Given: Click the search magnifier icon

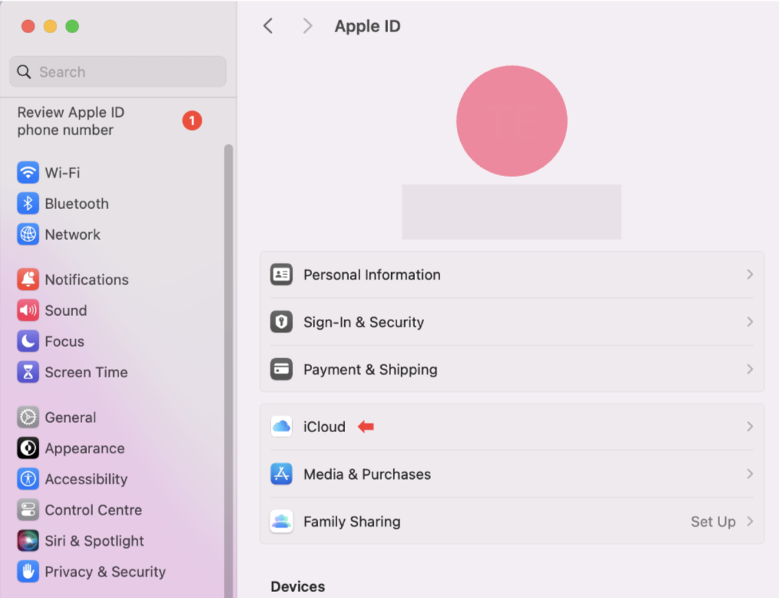Looking at the screenshot, I should [24, 71].
